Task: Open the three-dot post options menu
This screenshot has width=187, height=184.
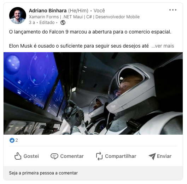Action: (173, 10)
